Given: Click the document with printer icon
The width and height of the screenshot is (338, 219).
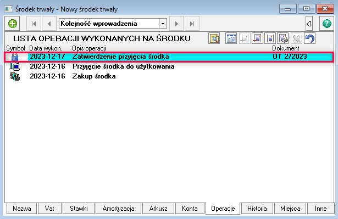Looking at the screenshot, I should click(x=283, y=38).
